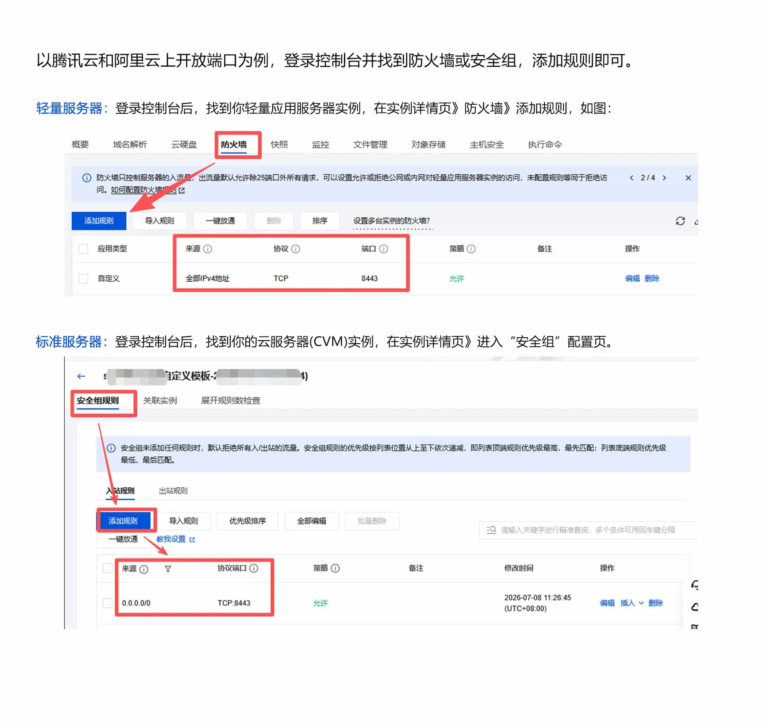Screen dimensions: 761x725
Task: Switch to the 快照 tab
Action: coord(279,144)
